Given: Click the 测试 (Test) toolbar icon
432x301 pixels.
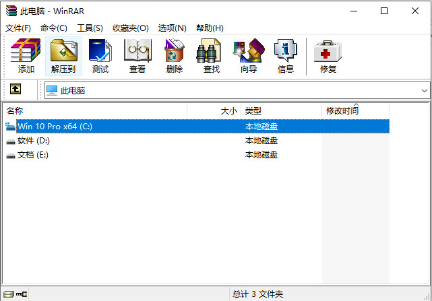Looking at the screenshot, I should [x=100, y=51].
